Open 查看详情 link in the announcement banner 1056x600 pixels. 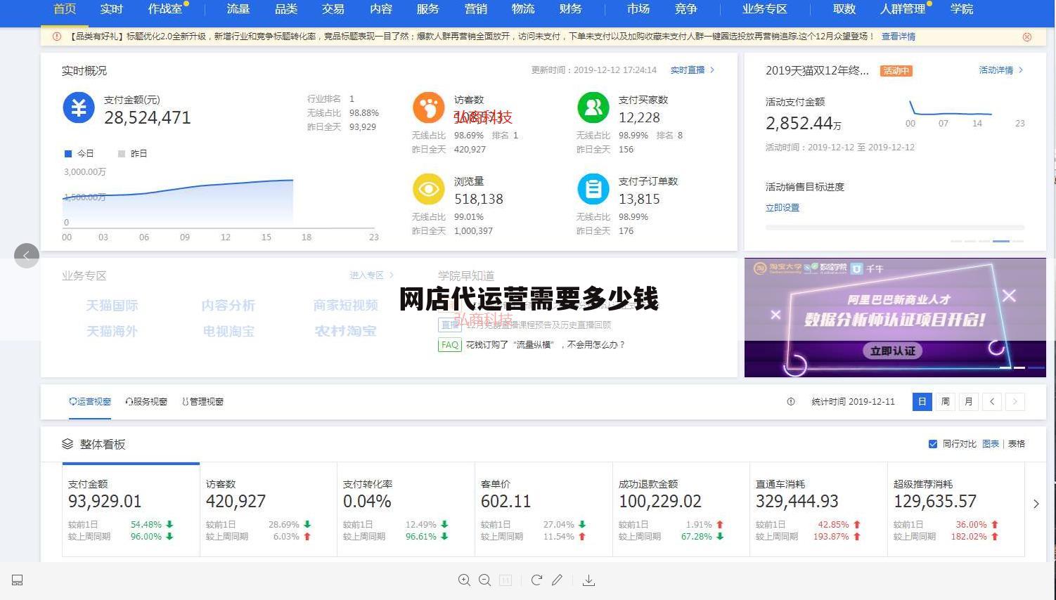tap(899, 37)
